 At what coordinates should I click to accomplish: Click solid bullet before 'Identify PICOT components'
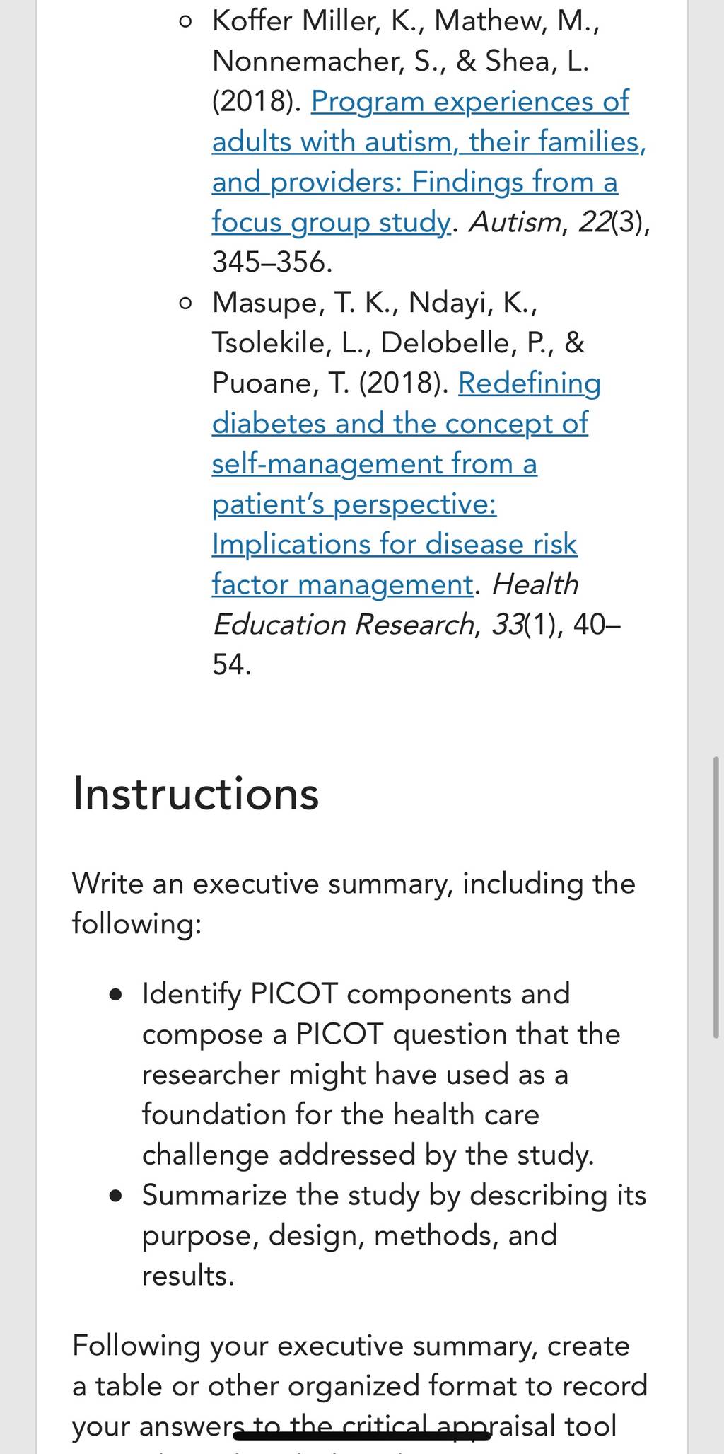[x=117, y=996]
